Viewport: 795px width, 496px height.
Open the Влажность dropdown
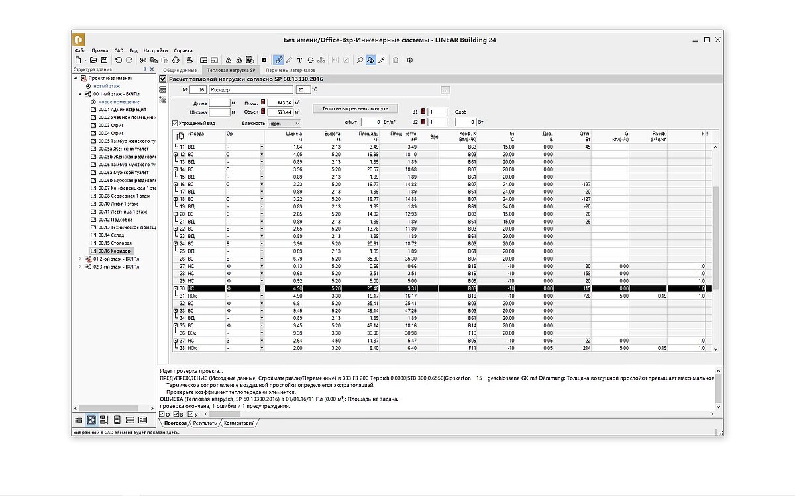pyautogui.click(x=285, y=123)
